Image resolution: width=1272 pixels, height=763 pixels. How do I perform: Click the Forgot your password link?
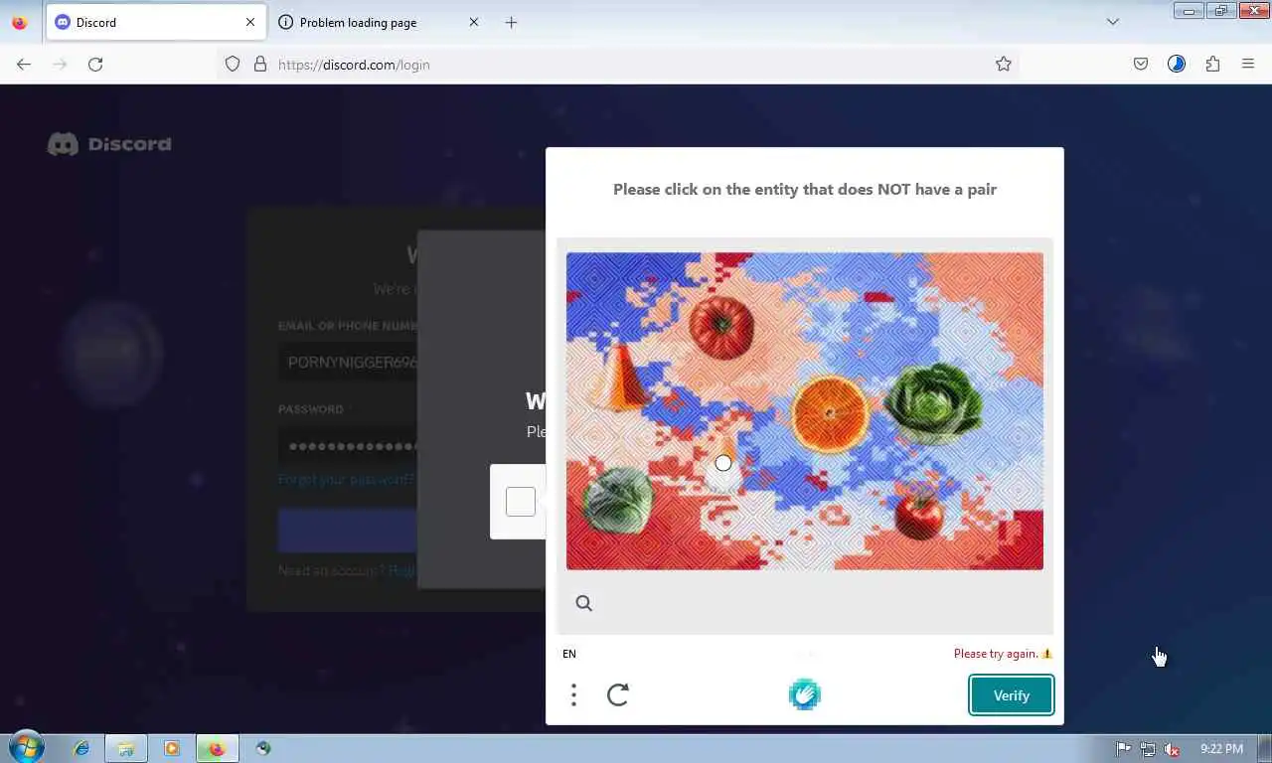(346, 479)
